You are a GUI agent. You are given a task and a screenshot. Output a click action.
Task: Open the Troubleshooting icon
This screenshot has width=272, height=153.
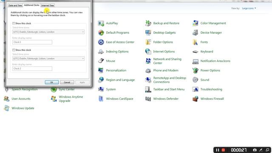[x=195, y=89]
